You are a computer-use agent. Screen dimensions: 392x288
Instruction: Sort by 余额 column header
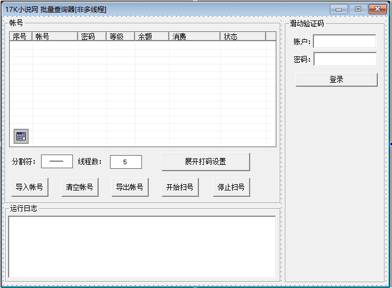pyautogui.click(x=152, y=36)
